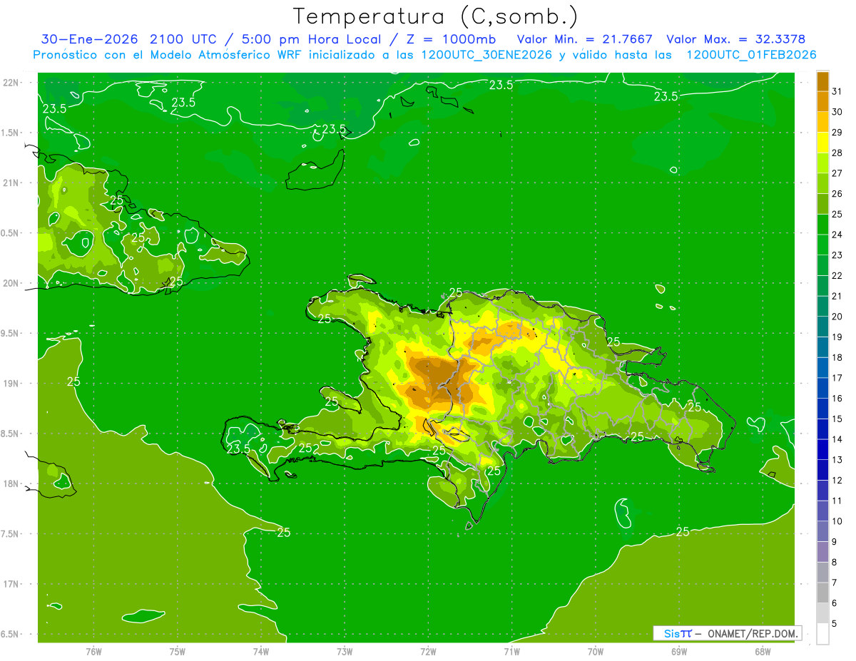Click the 'SisTT – ONAMET/REP.DOM.' credit box

click(727, 633)
